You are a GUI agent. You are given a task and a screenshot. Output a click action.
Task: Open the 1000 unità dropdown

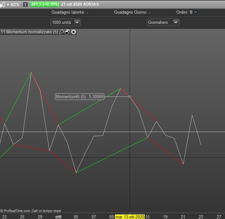tap(65, 22)
